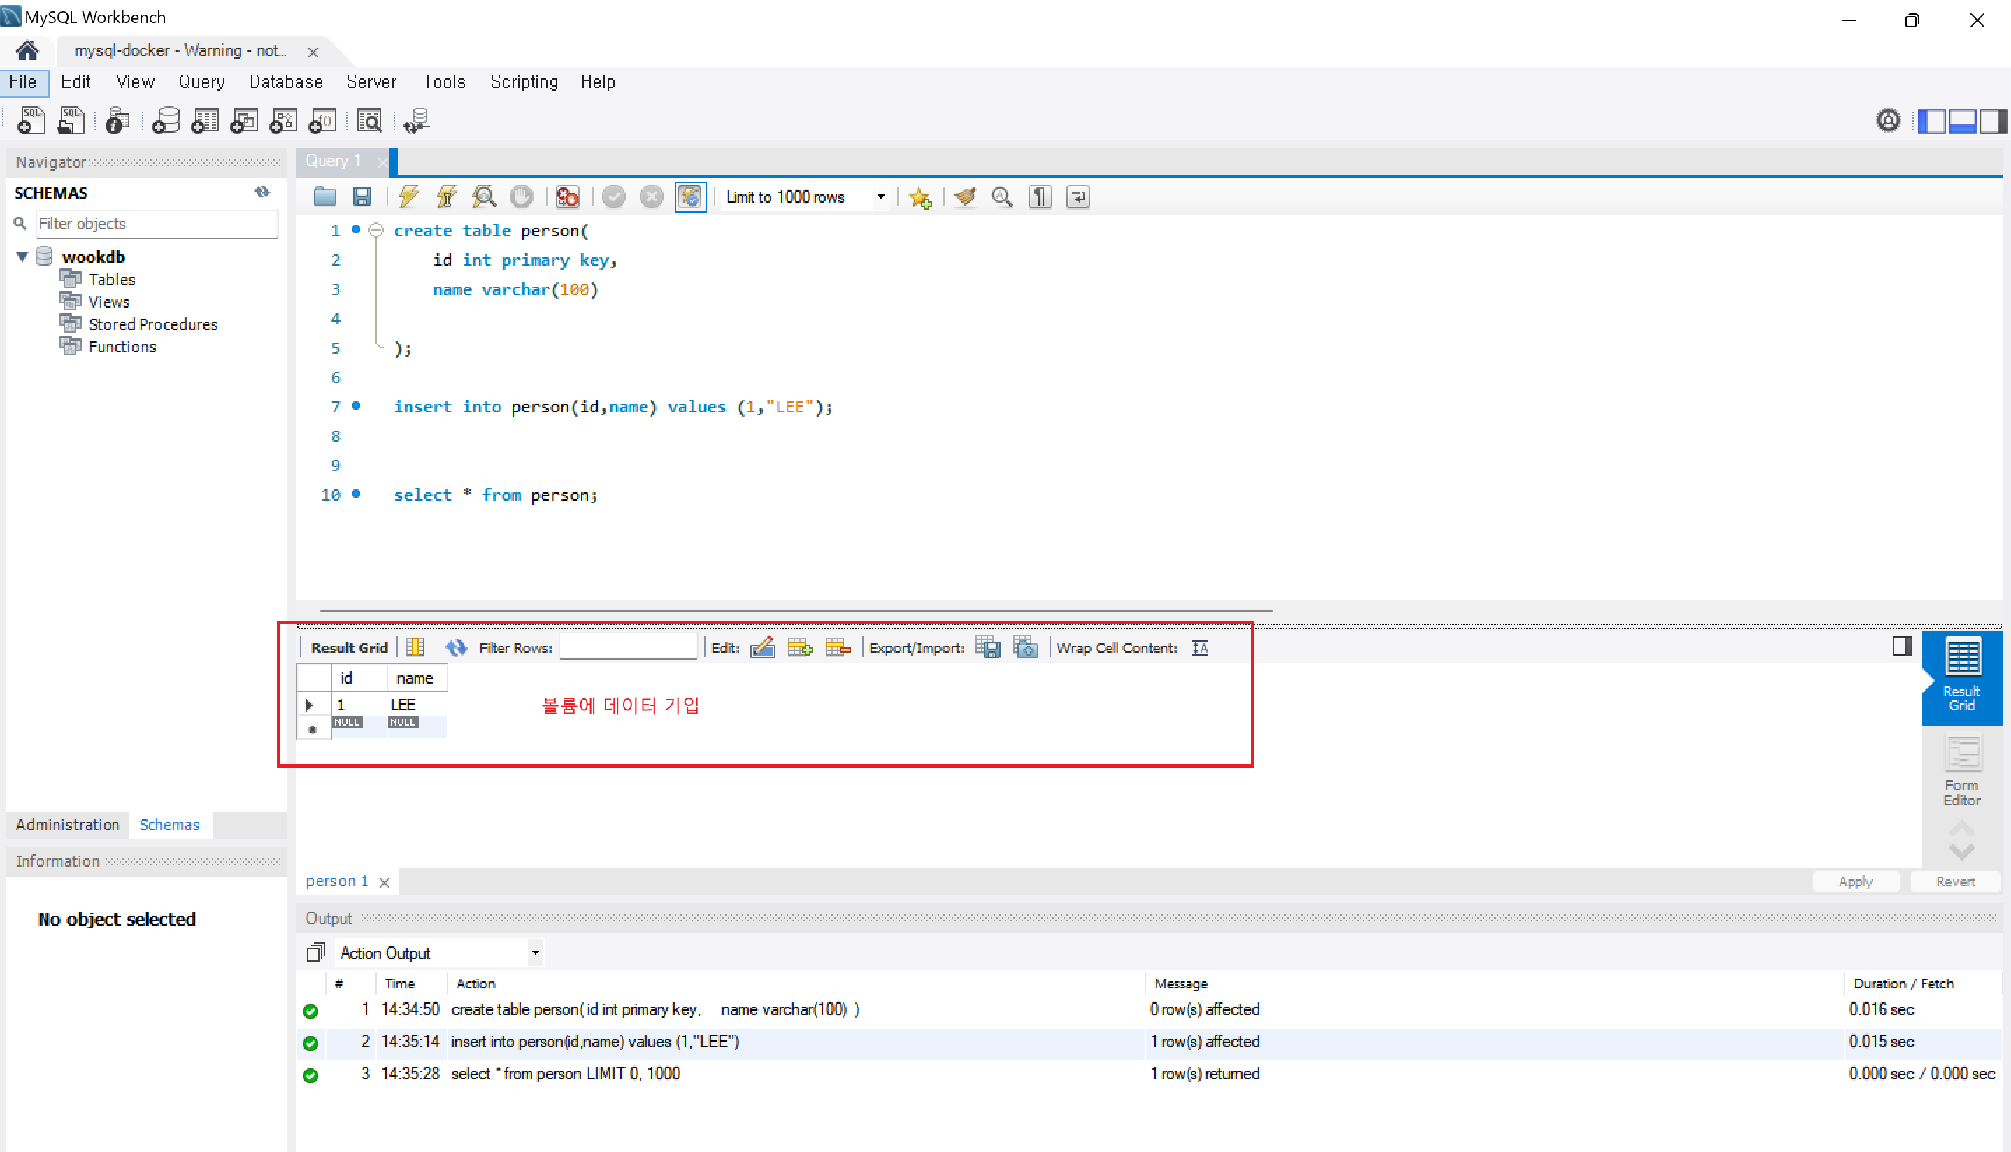The image size is (2011, 1152).
Task: Toggle auto-commit mode button
Action: (689, 196)
